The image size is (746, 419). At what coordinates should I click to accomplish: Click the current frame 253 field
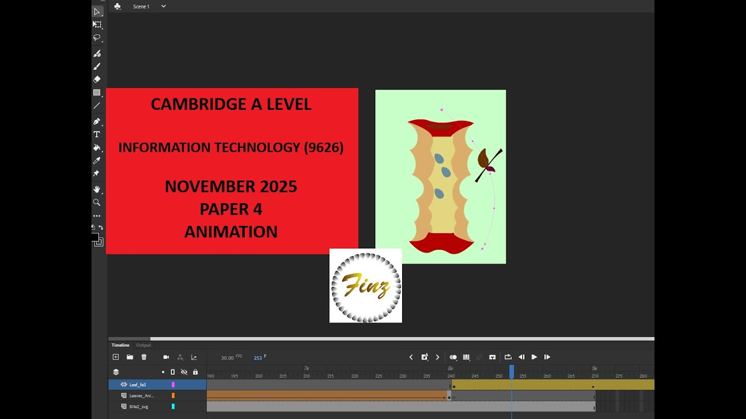pos(258,358)
